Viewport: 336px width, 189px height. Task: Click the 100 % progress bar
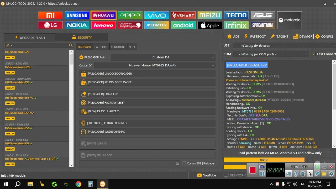tap(264, 160)
